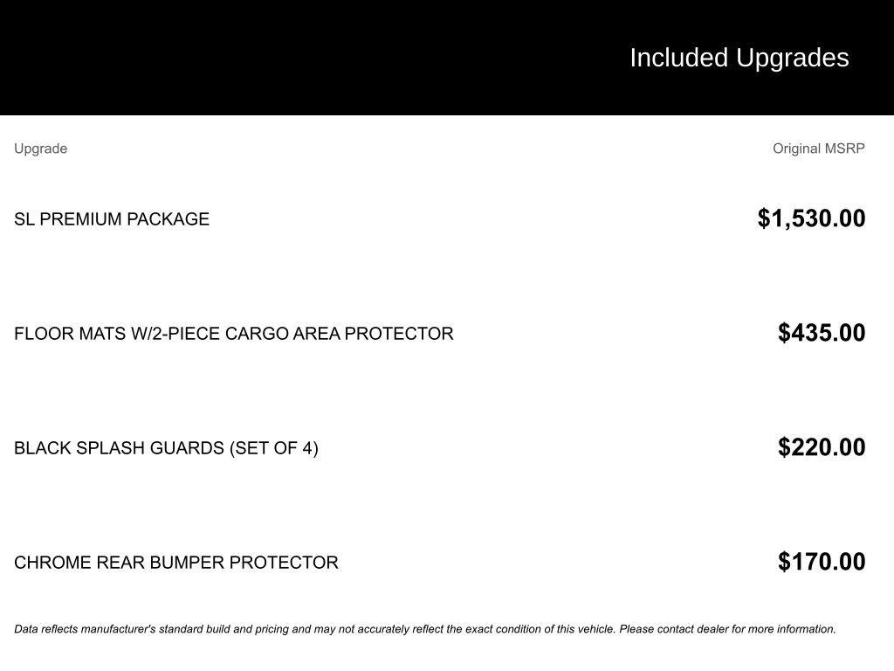Viewport: 894px width, 671px height.
Task: Select the SL PREMIUM PACKAGE upgrade name
Action: (112, 219)
